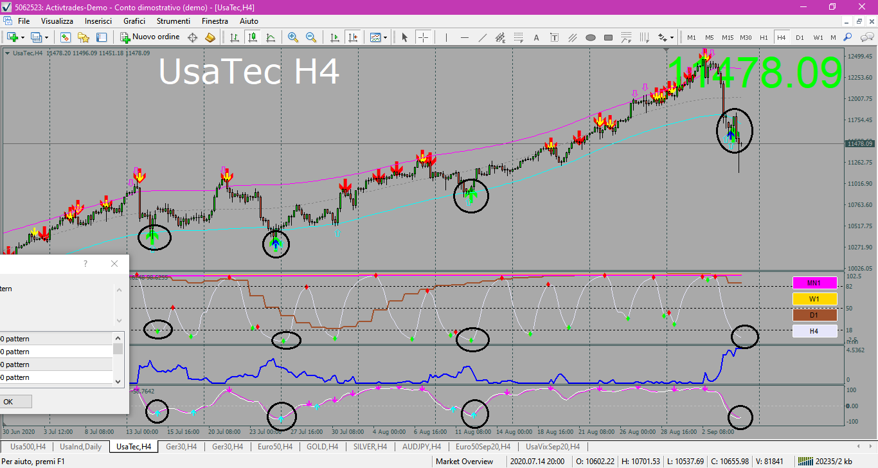Select the ellipse drawing tool
Screen dimensions: 878x468
pyautogui.click(x=590, y=37)
